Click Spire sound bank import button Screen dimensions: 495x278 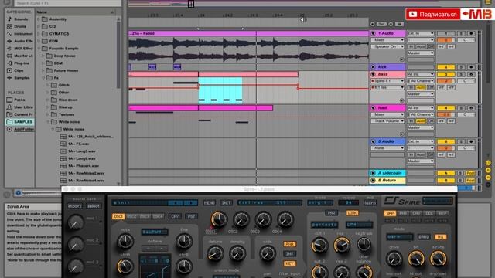pos(75,206)
